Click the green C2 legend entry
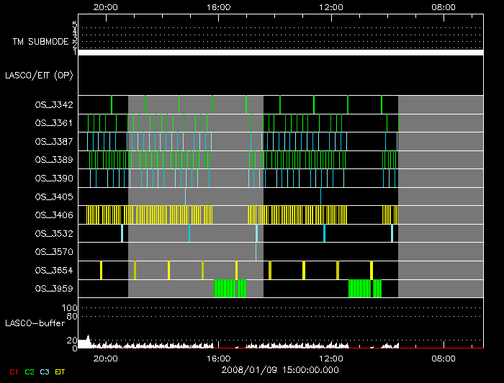Viewport: 504px width, 383px height. [x=30, y=372]
